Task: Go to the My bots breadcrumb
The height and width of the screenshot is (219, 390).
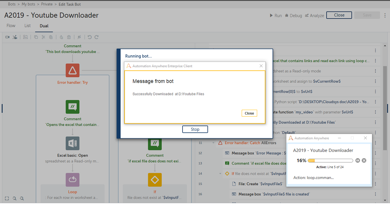Action: click(28, 4)
